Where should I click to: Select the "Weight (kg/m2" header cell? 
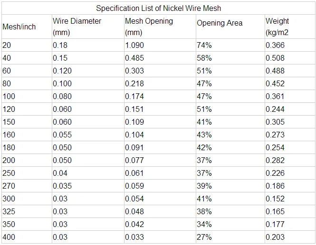278,27
